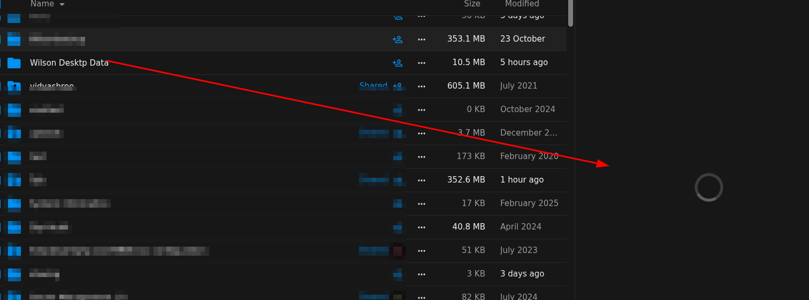Tick the checkbox for Wilson Desktp Data row
The height and width of the screenshot is (300, 809).
pos(1,63)
